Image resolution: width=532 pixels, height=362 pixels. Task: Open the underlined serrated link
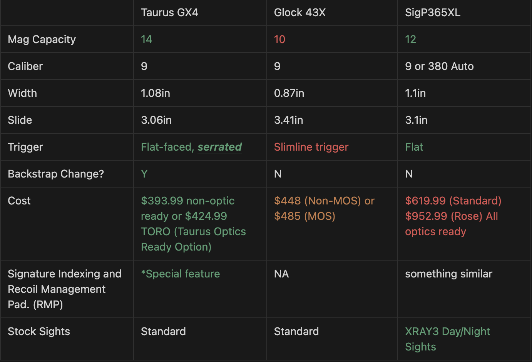click(x=219, y=147)
